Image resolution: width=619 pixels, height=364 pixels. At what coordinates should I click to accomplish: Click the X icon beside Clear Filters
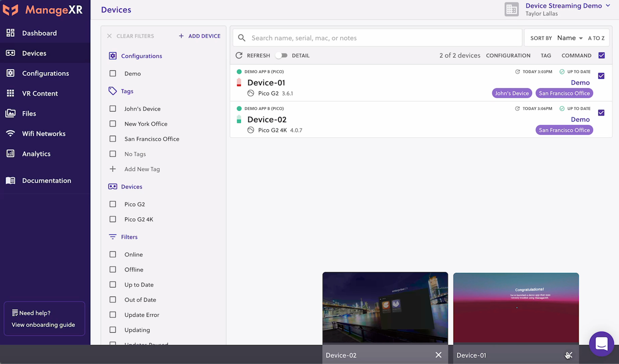point(109,36)
